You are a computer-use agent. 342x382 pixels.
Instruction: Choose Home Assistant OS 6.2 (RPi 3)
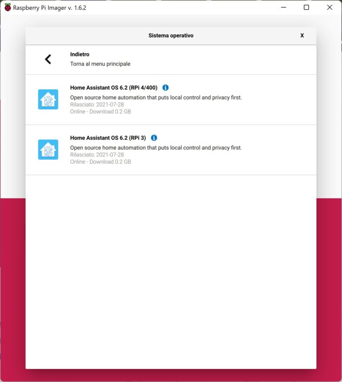[x=171, y=150]
